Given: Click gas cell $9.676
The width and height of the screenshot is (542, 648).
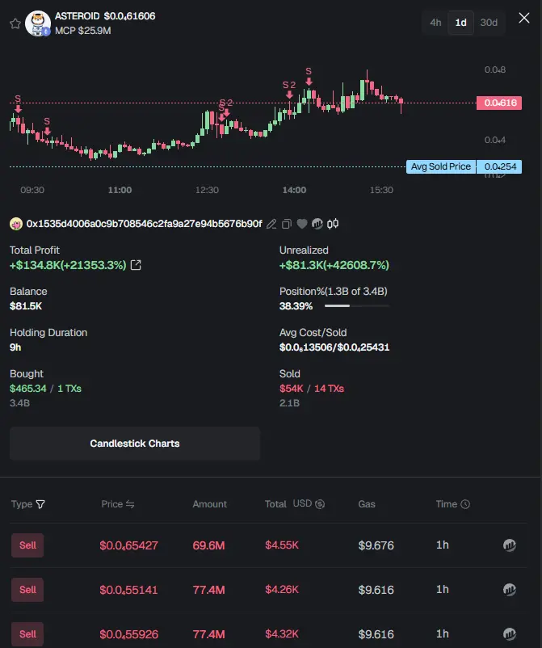Looking at the screenshot, I should click(376, 545).
